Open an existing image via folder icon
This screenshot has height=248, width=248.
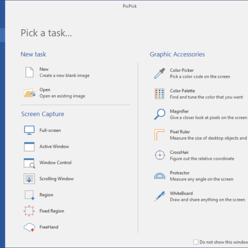[29, 93]
